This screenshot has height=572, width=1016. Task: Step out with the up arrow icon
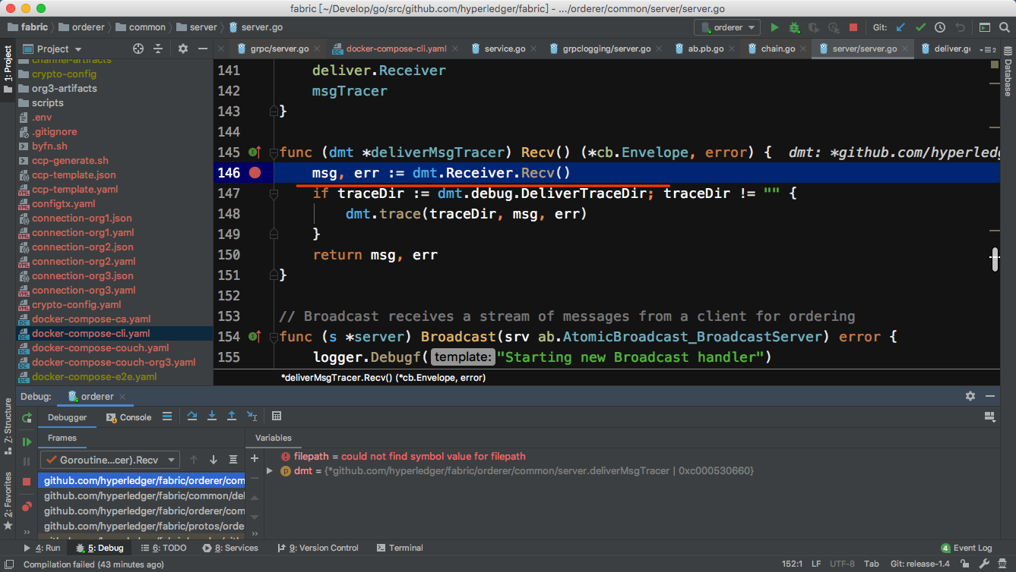232,416
